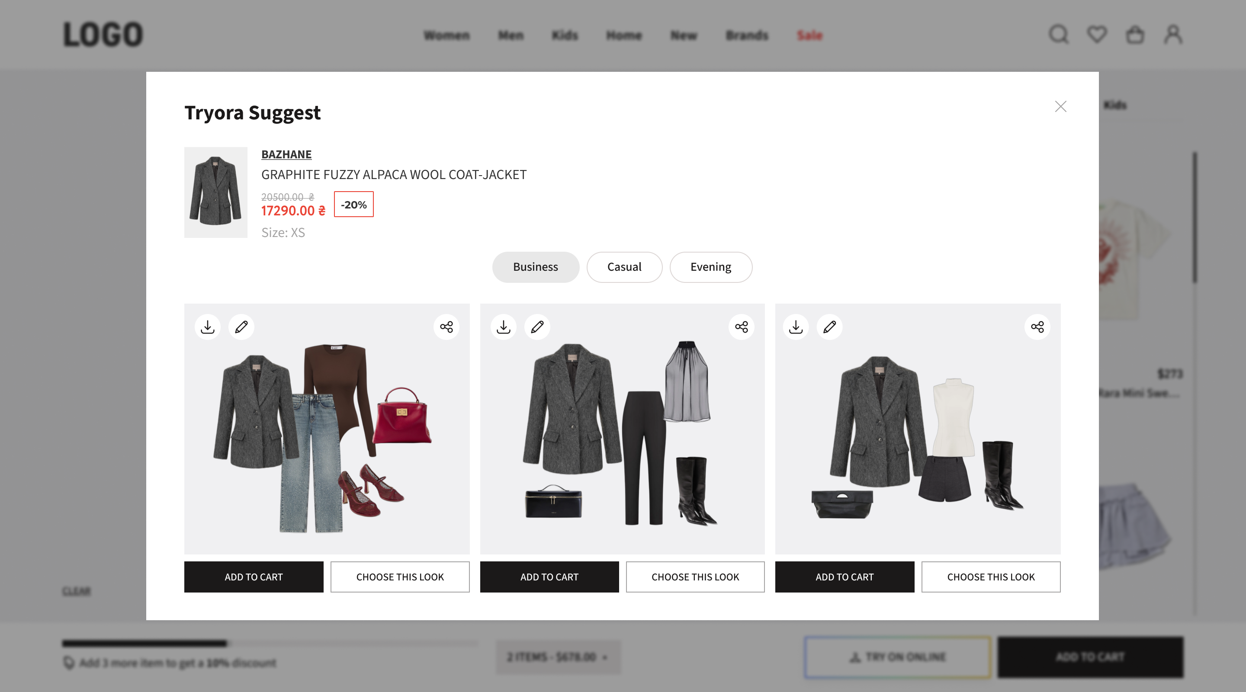Edit the first look with the pencil icon
The width and height of the screenshot is (1246, 692).
(x=241, y=327)
